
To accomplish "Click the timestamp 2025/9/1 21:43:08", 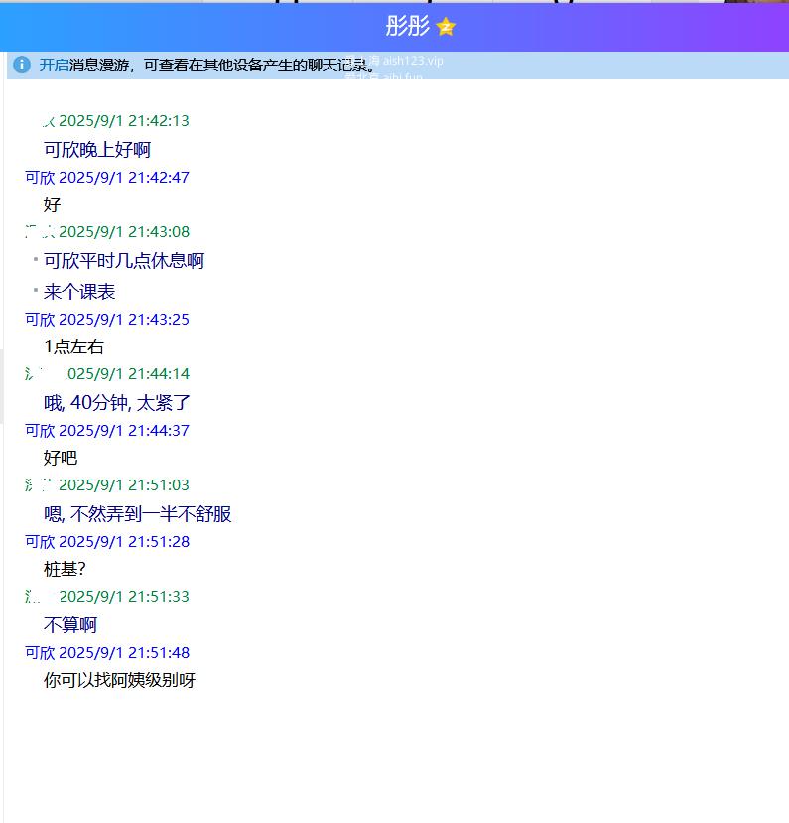I will click(x=123, y=231).
